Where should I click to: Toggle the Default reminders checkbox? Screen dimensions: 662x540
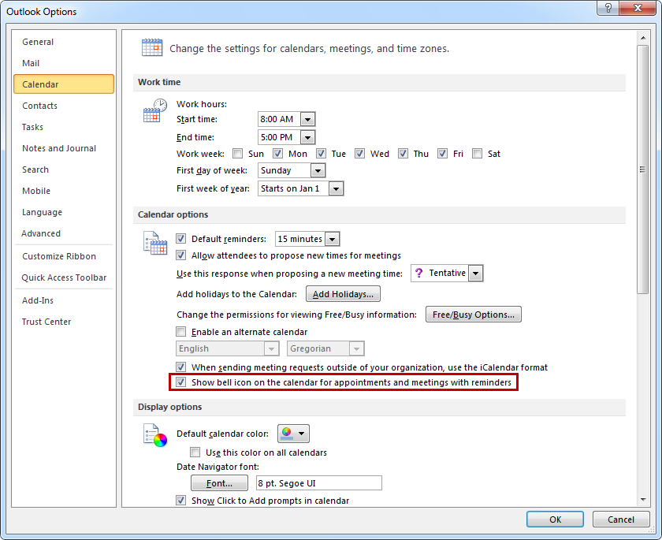point(180,239)
